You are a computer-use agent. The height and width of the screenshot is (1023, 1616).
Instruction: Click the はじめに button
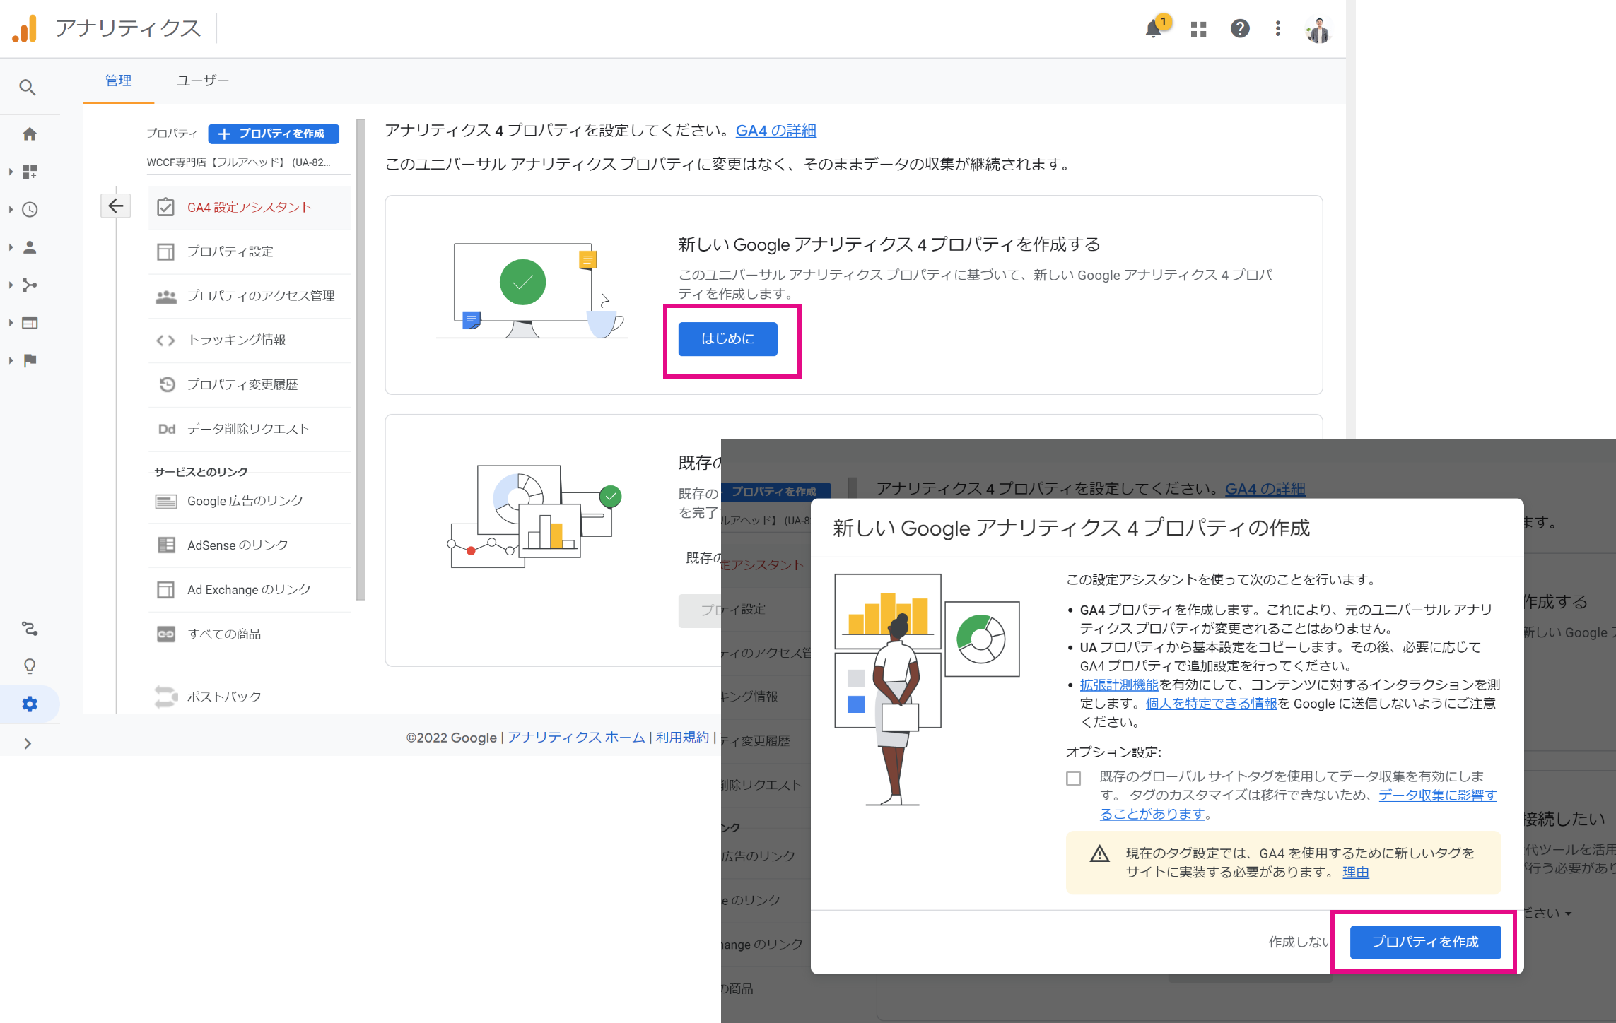click(x=727, y=339)
